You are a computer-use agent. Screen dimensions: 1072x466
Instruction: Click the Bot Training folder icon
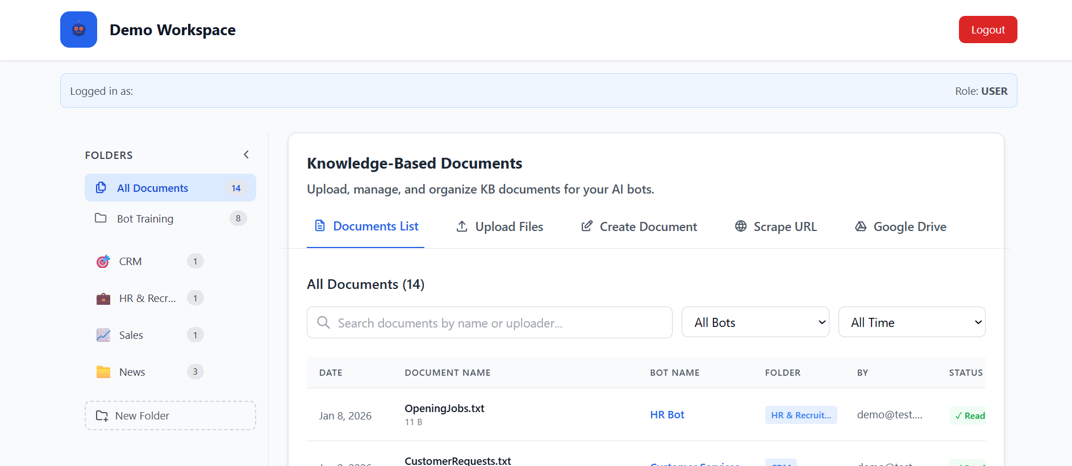[101, 218]
